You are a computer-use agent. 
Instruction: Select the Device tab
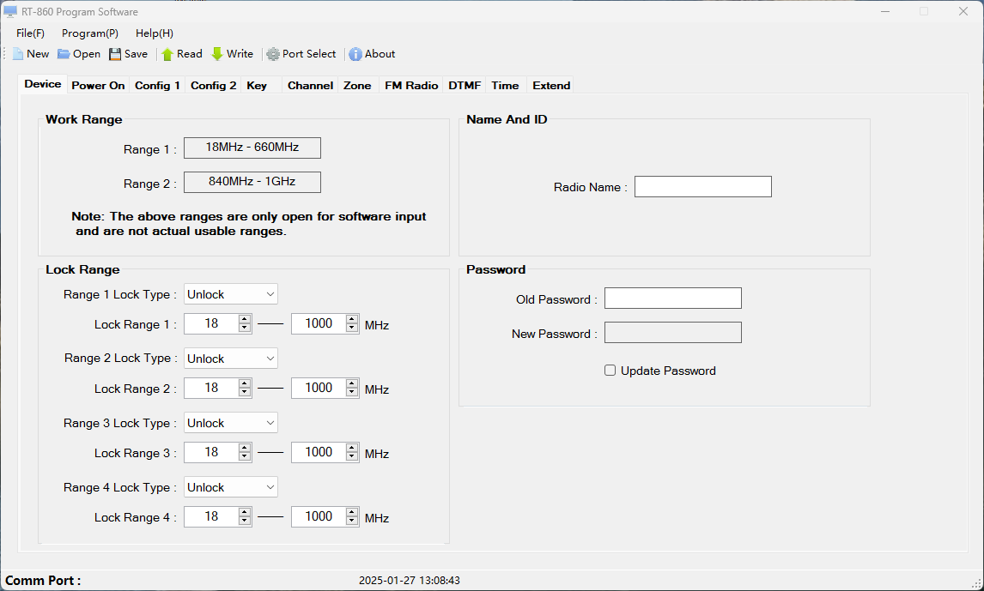pos(43,84)
